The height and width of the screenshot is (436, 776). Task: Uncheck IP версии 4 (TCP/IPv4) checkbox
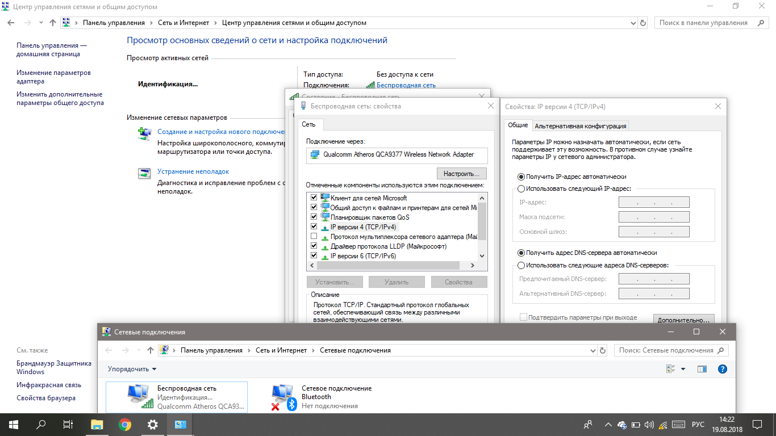click(314, 227)
